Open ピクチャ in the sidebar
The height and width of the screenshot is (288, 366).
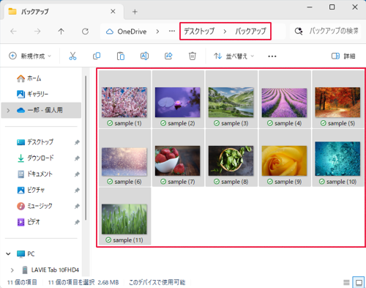pyautogui.click(x=31, y=190)
